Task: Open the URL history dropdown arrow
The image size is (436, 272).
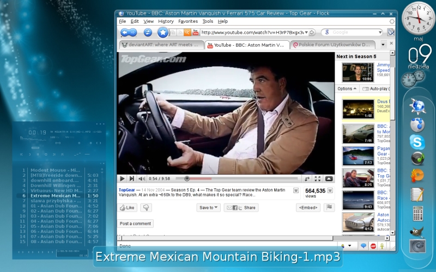Action: point(306,33)
